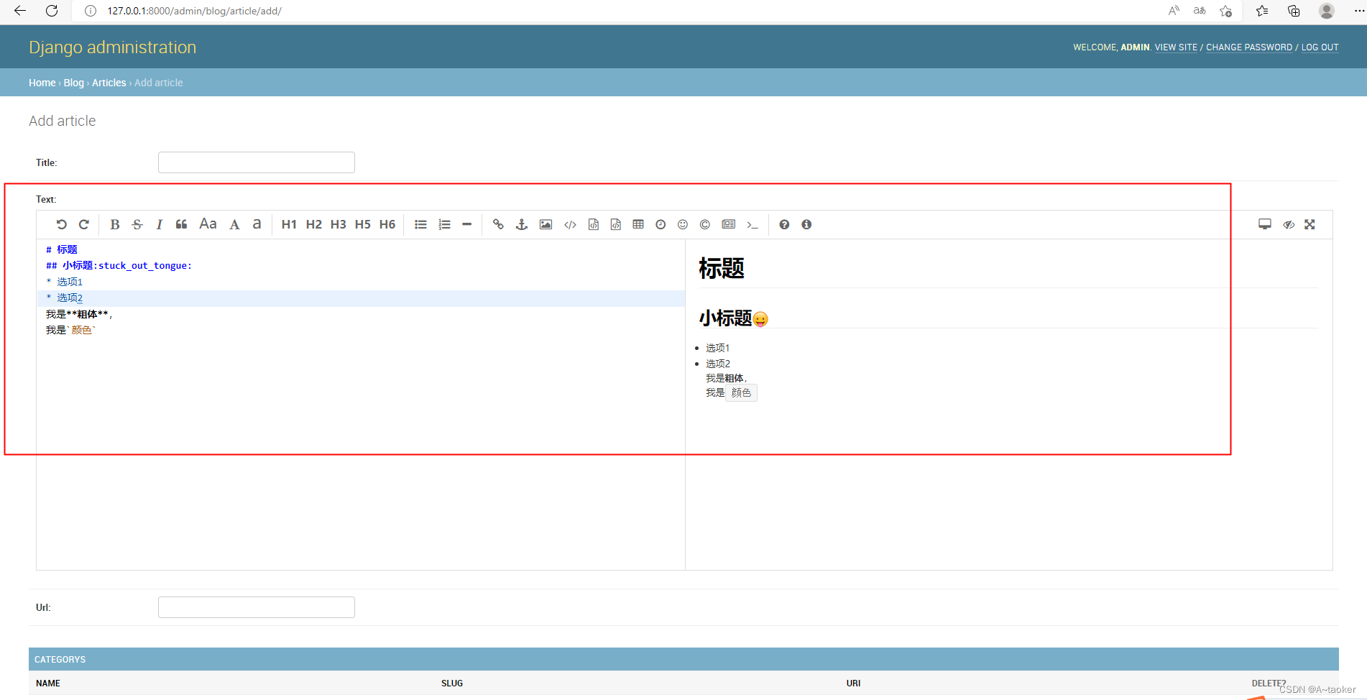Click the browser address bar URL

tap(194, 11)
